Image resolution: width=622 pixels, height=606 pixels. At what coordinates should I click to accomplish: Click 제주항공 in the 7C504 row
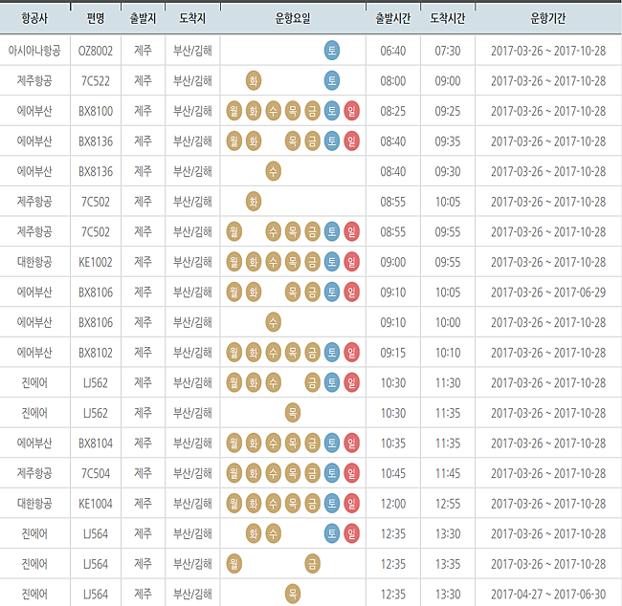coord(34,473)
